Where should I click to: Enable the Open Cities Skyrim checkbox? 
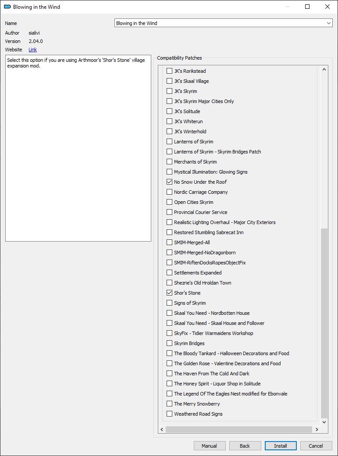pos(169,202)
